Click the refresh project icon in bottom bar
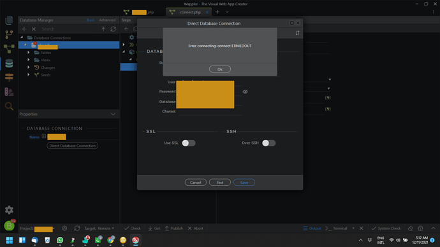This screenshot has height=247, width=440. coord(77,229)
